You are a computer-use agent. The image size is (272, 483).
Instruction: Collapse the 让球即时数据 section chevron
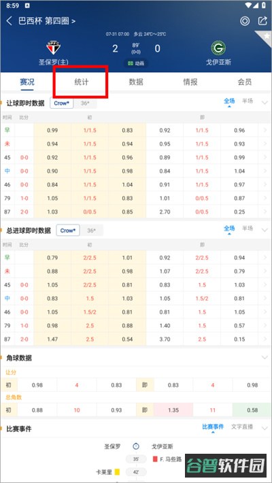point(265,103)
